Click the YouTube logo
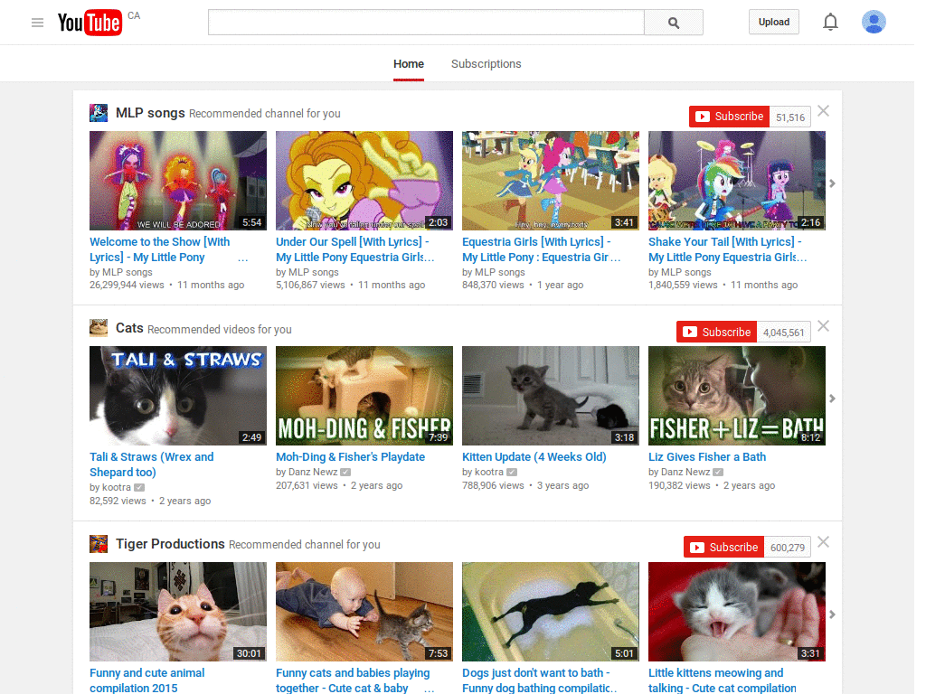This screenshot has width=926, height=694. click(x=90, y=23)
